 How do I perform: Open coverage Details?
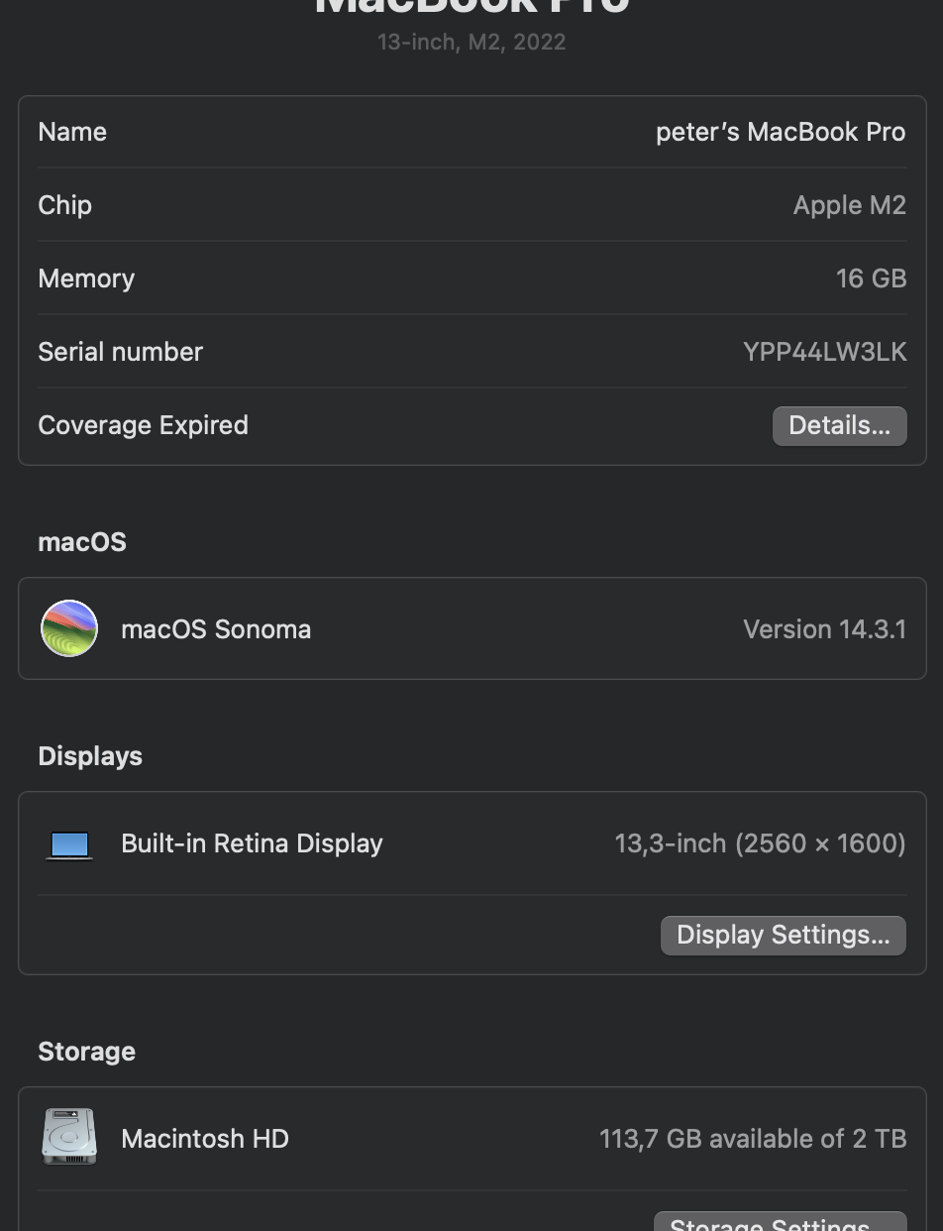click(839, 426)
